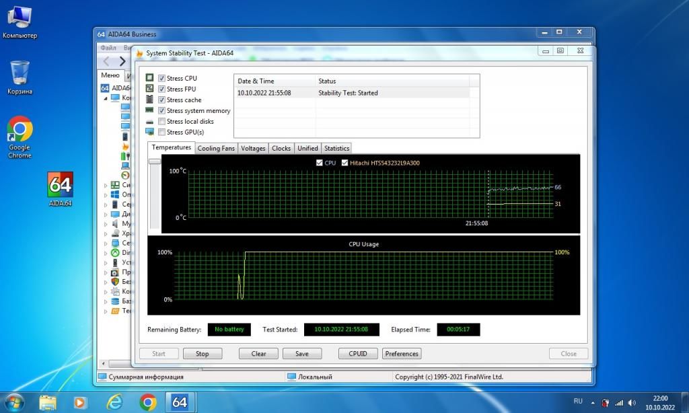Screen dimensions: 689x413
Task: Click the Date & Time column header
Action: 275,81
